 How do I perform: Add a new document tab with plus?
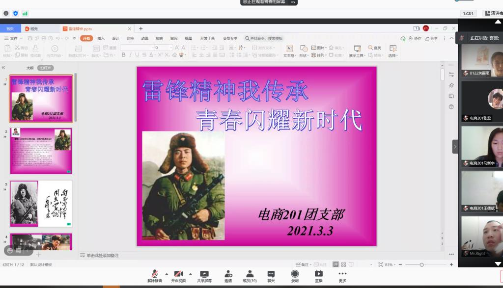(140, 28)
